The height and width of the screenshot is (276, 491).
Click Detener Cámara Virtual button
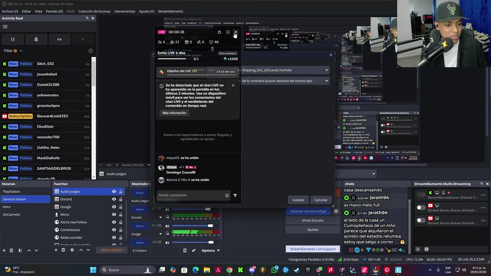coord(308,211)
